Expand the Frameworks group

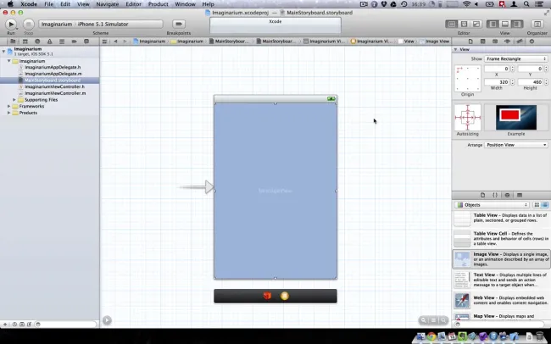tap(8, 106)
